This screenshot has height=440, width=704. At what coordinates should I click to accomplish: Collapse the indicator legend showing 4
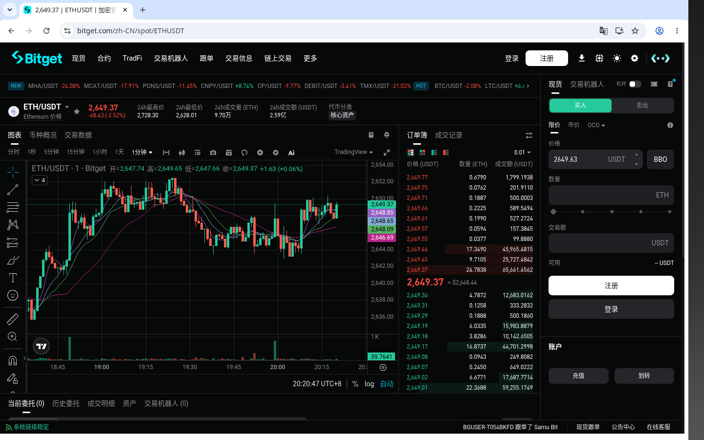pyautogui.click(x=40, y=180)
